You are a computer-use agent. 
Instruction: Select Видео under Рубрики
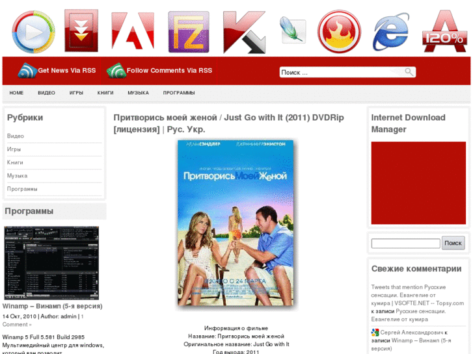(x=16, y=136)
